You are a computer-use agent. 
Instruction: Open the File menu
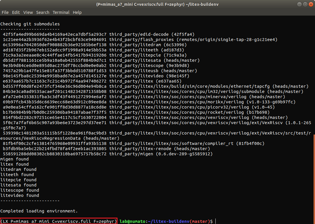(5, 12)
